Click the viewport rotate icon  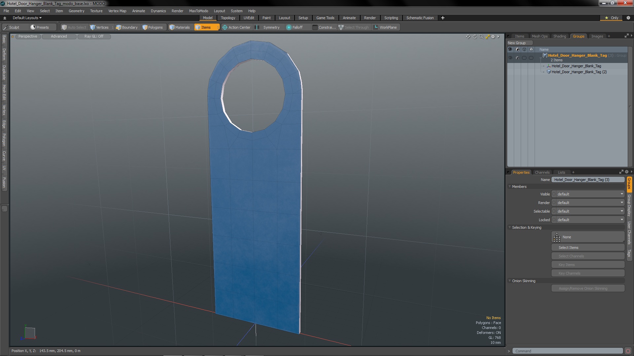tap(475, 37)
